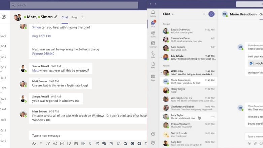Open Calls in the right window rail
263x148 pixels.
[153, 54]
